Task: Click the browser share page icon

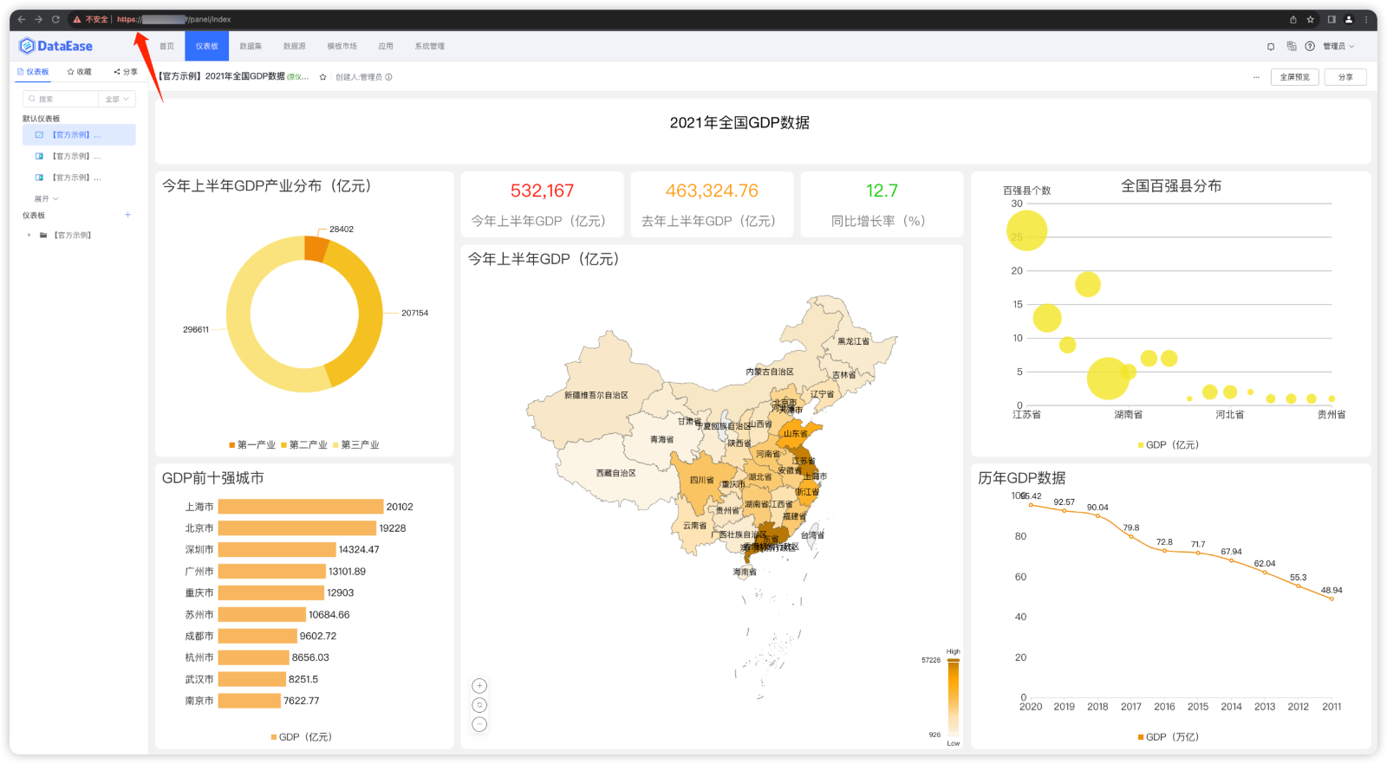Action: 1293,19
